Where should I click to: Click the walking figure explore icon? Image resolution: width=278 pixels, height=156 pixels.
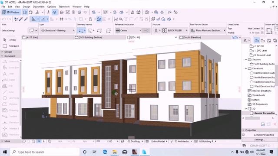pos(48,12)
